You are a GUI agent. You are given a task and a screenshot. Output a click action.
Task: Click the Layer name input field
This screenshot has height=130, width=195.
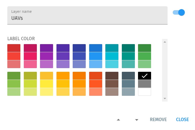87,18
